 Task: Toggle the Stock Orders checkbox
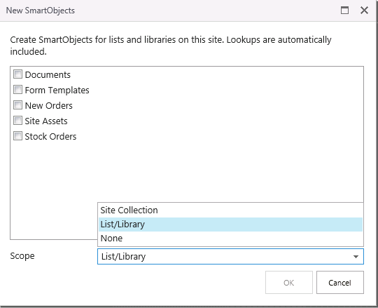pyautogui.click(x=17, y=136)
